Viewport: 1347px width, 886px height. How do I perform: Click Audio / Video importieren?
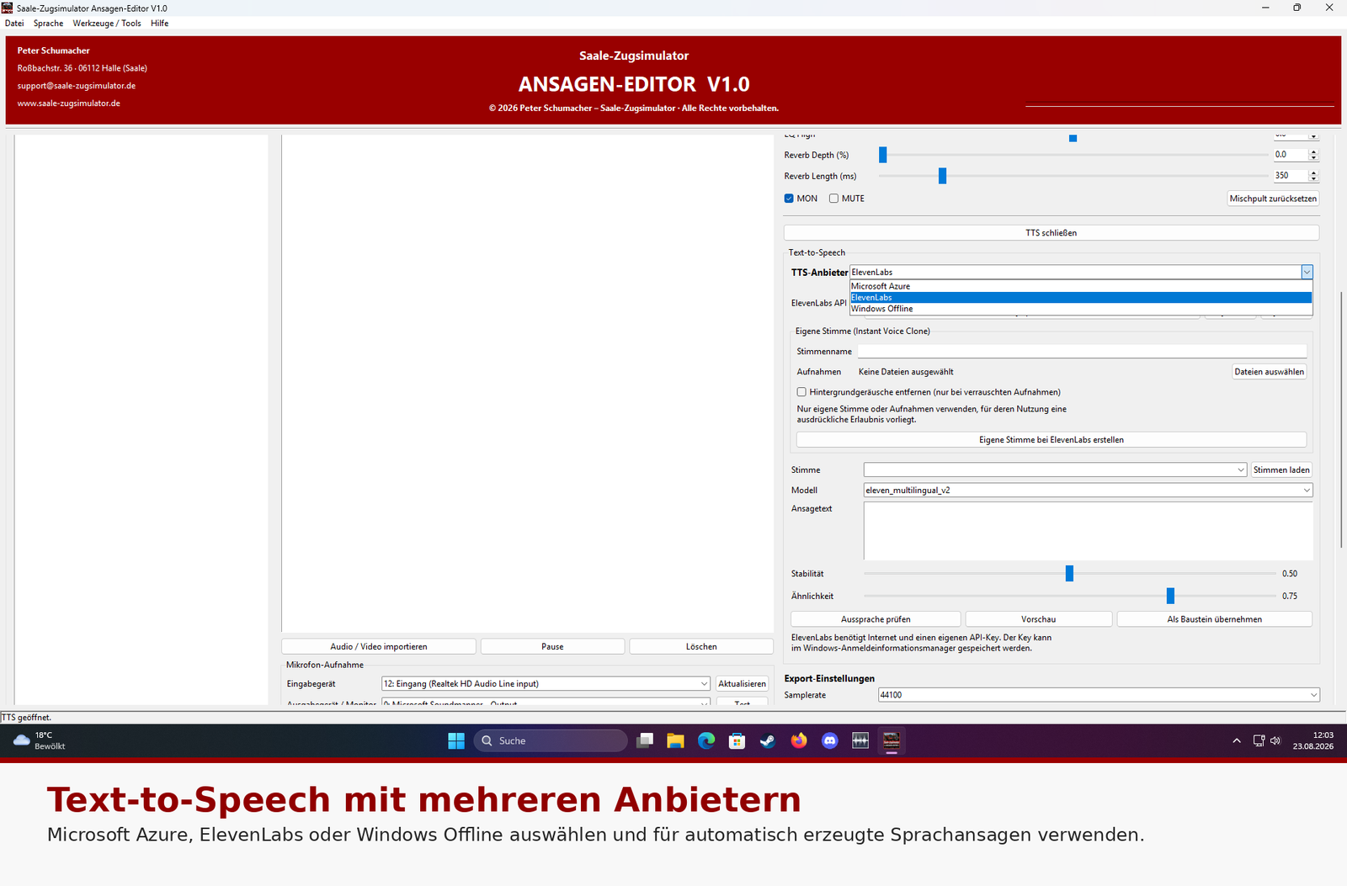click(379, 646)
